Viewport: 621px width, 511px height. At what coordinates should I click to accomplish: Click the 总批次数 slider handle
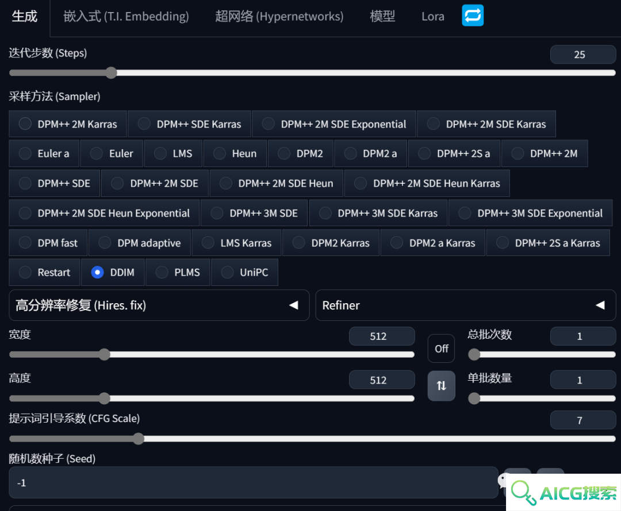point(474,354)
